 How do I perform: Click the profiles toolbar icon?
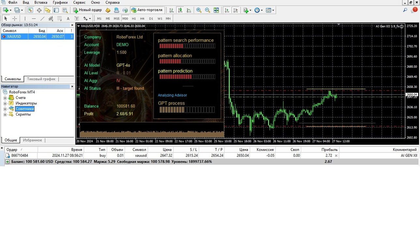[x=17, y=10]
